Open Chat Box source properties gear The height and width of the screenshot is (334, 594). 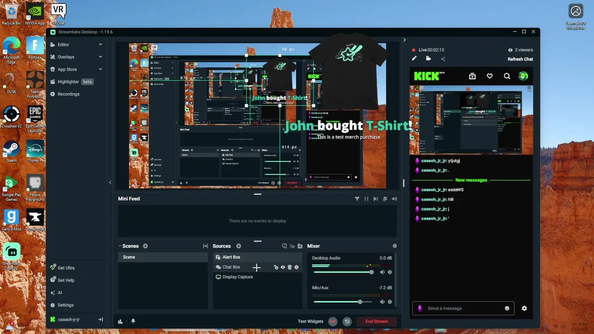pyautogui.click(x=297, y=267)
